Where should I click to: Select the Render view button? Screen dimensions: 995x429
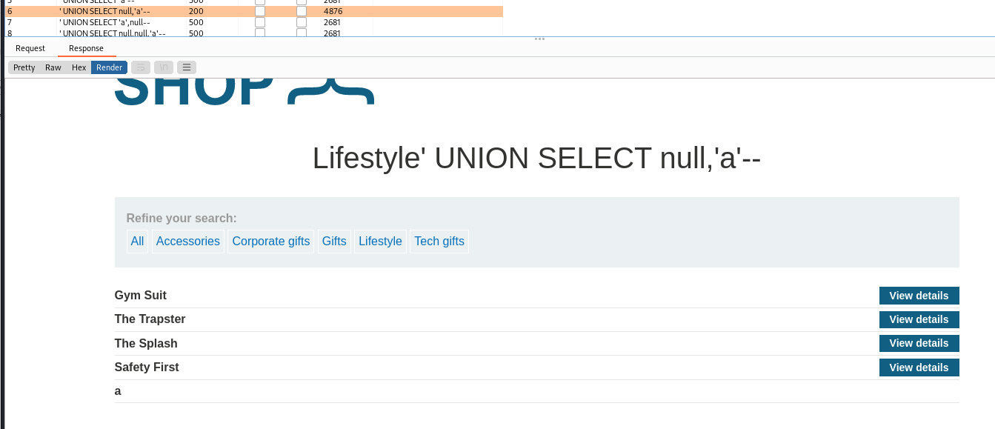click(x=109, y=67)
